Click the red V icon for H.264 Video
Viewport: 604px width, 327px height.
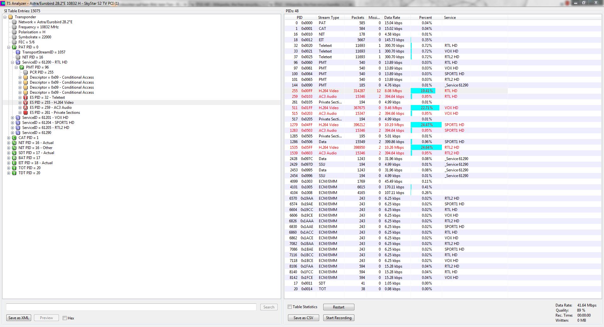pos(25,103)
